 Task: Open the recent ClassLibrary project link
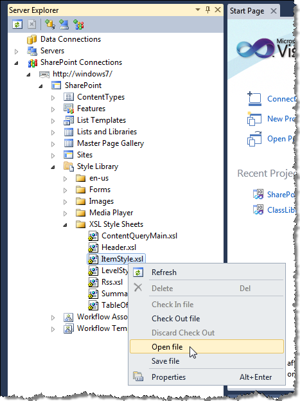281,210
